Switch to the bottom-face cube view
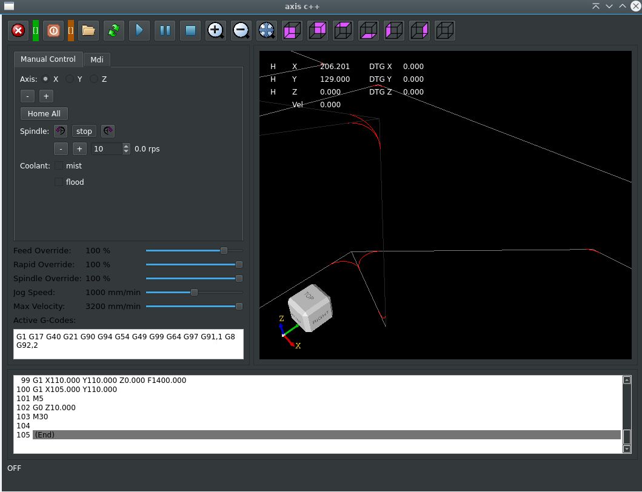 pyautogui.click(x=369, y=30)
